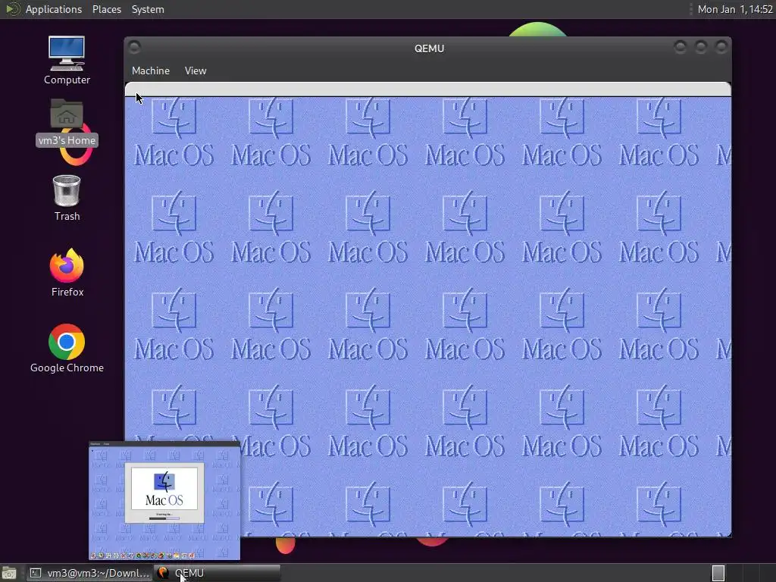
Task: Click the show desktop icon in bottom panel
Action: 9,573
